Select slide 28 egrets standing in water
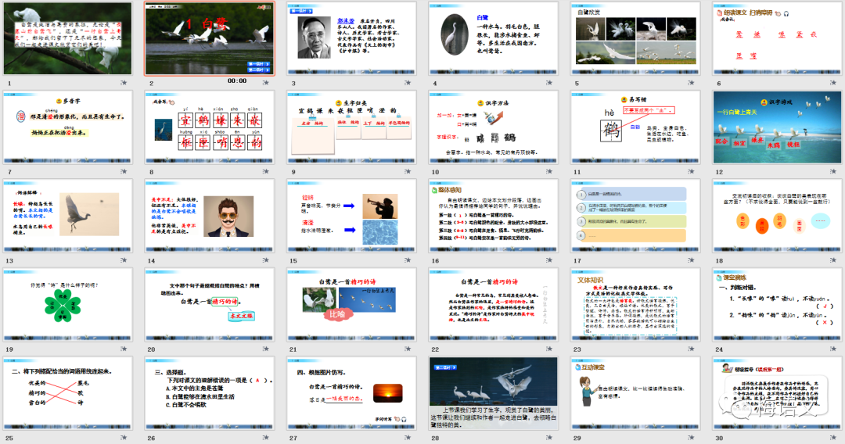This screenshot has width=845, height=444. (x=494, y=393)
